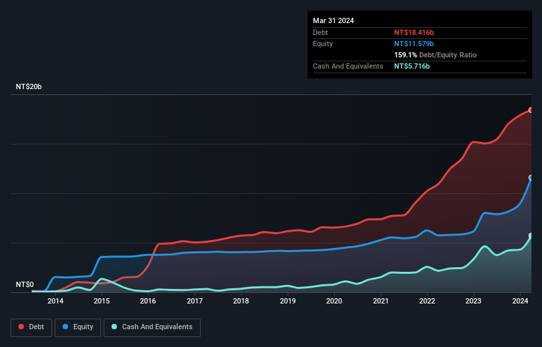Click the NT$5.716b cash value
The height and width of the screenshot is (347, 542).
click(x=412, y=66)
